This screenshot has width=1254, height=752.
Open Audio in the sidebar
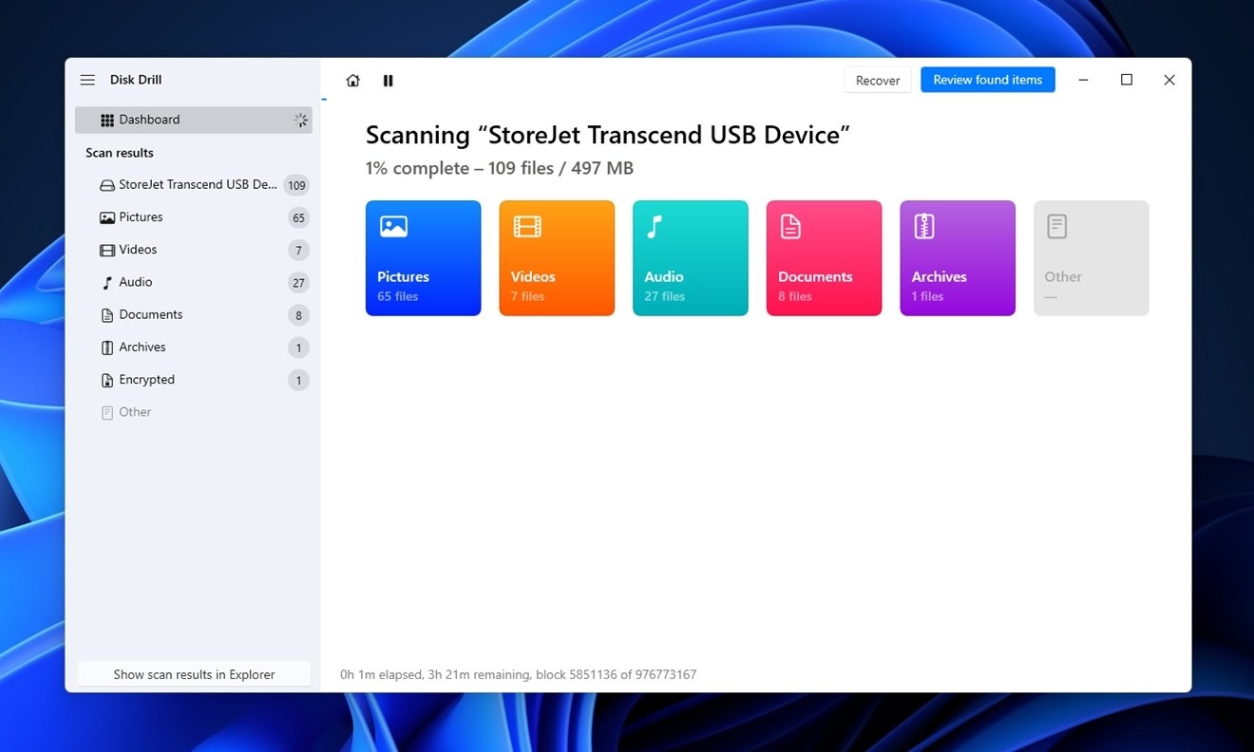coord(194,282)
